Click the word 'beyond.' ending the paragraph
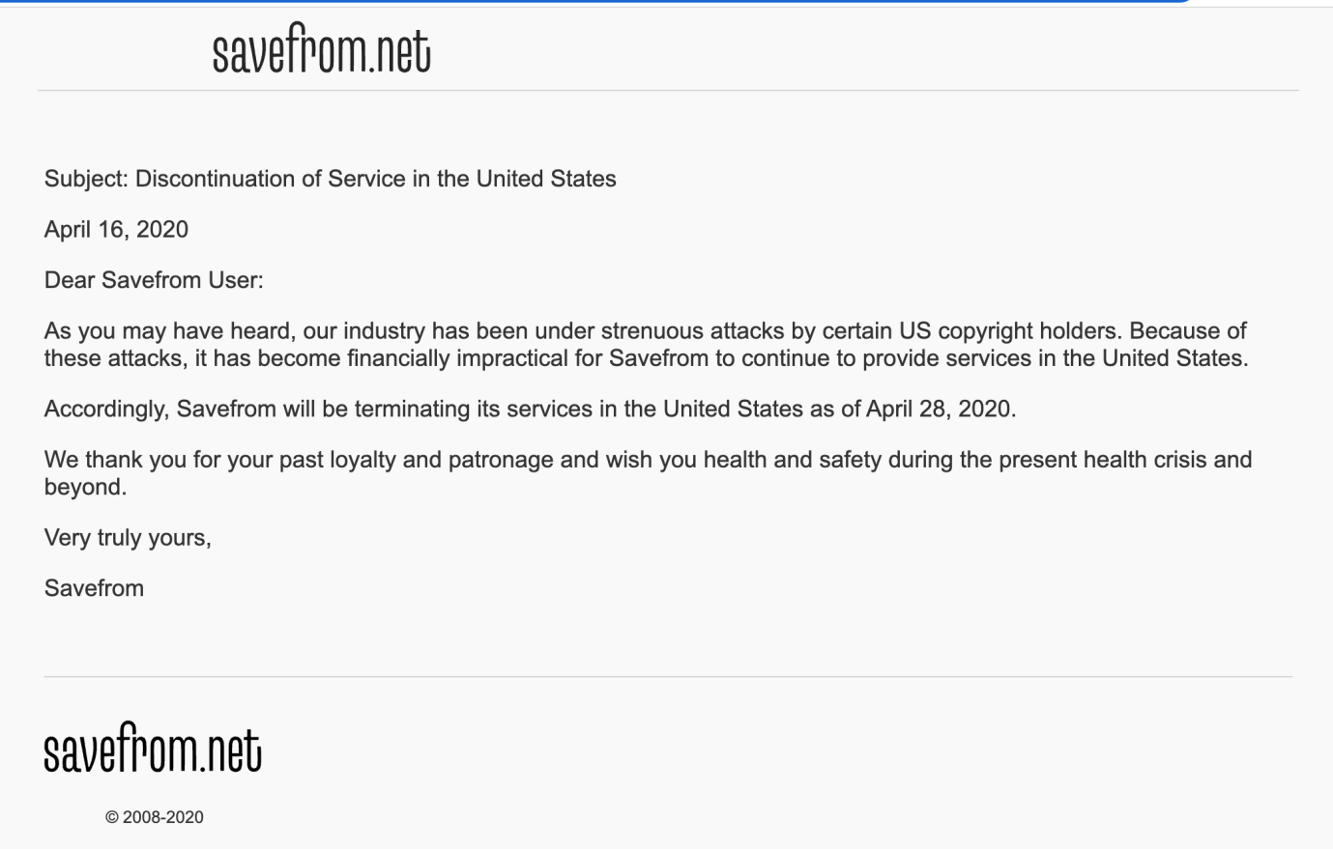Screen dimensions: 1333x849 pos(85,487)
